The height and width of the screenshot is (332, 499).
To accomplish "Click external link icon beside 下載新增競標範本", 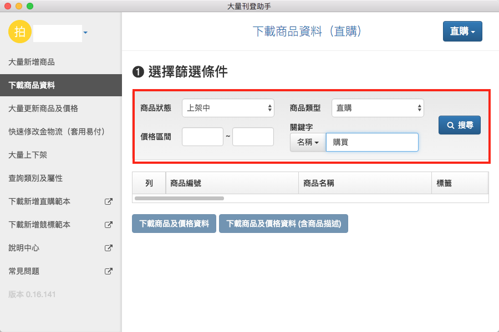I will [109, 225].
